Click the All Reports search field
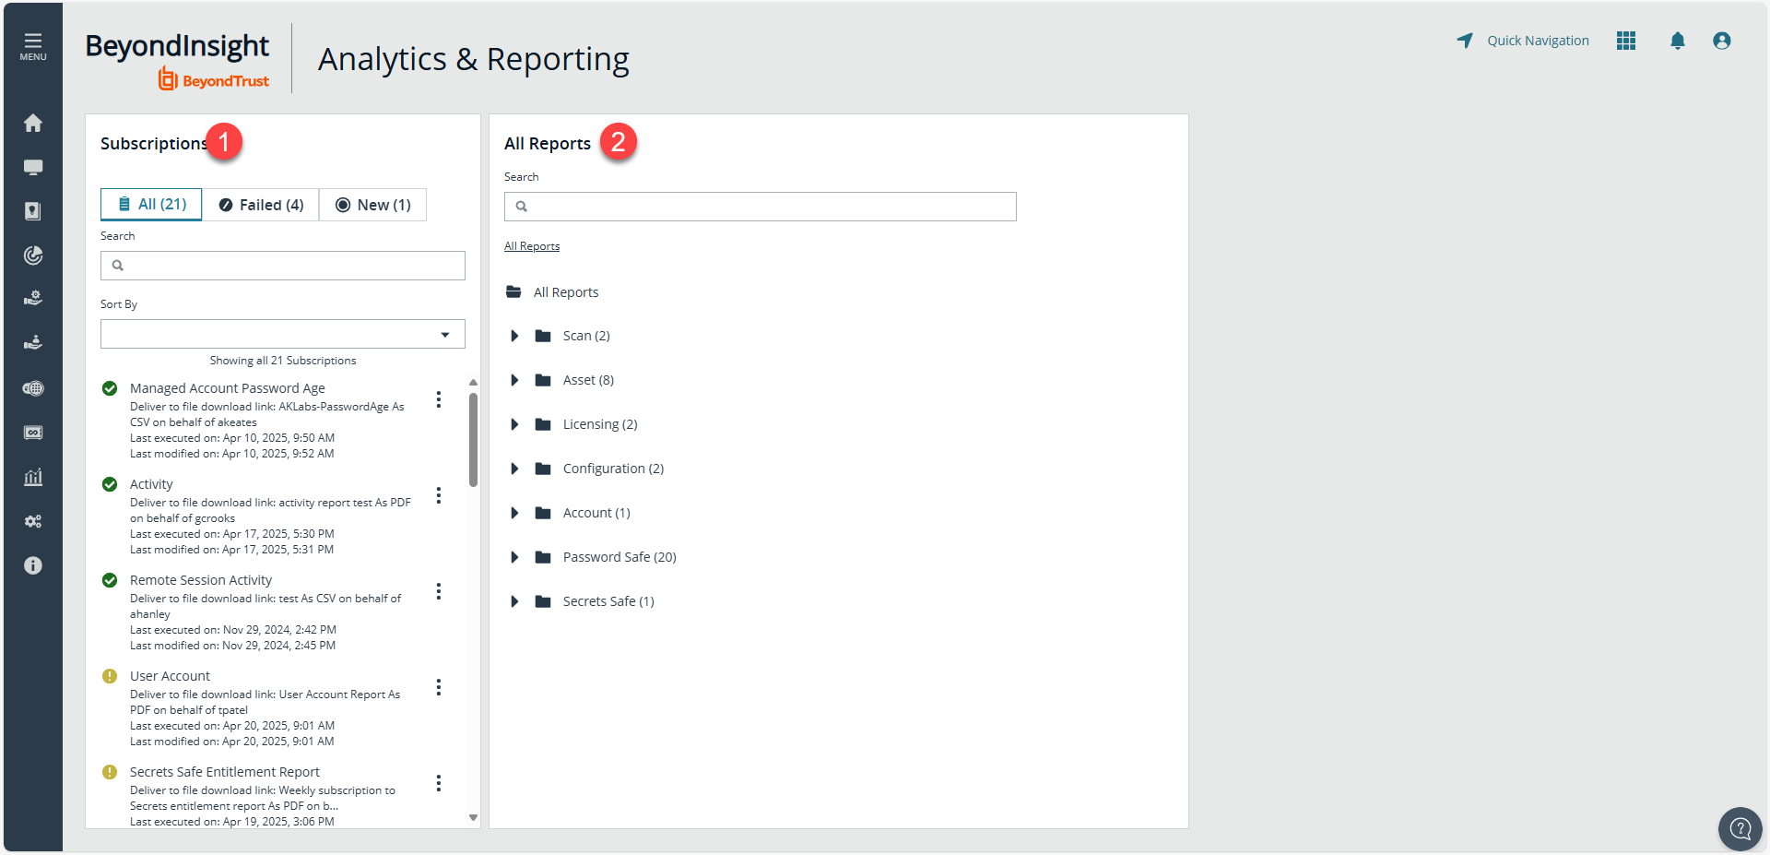The width and height of the screenshot is (1770, 855). (761, 207)
